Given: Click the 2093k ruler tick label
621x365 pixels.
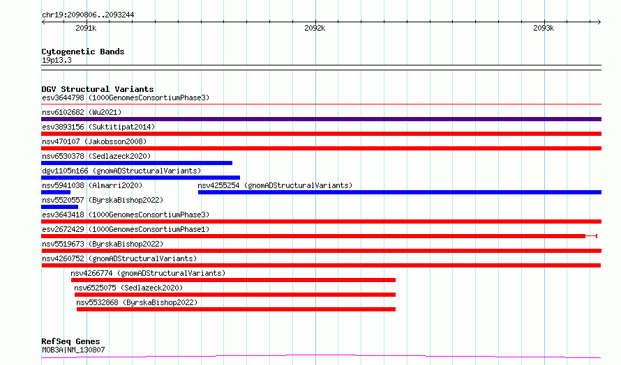Looking at the screenshot, I should click(x=544, y=28).
